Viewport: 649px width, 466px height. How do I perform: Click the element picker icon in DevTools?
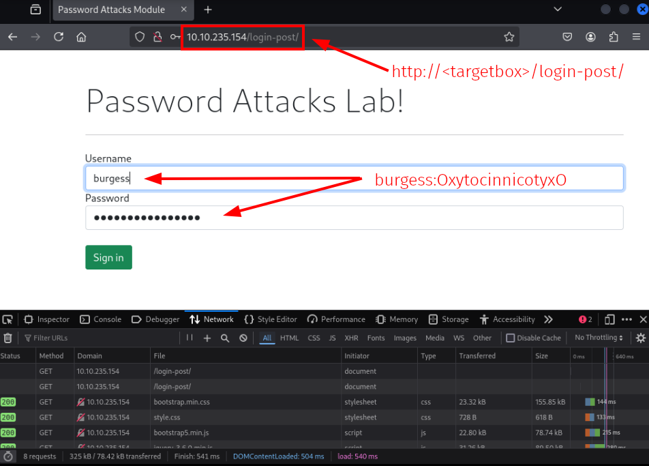tap(7, 319)
